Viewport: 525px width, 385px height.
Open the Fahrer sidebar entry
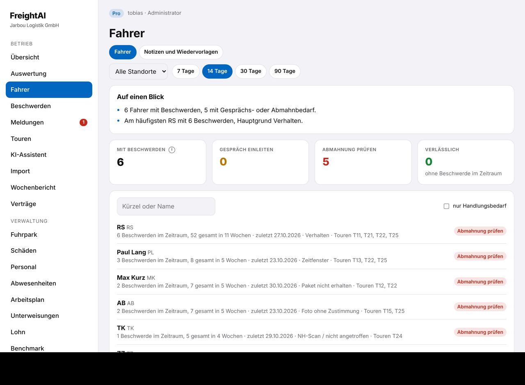point(49,90)
